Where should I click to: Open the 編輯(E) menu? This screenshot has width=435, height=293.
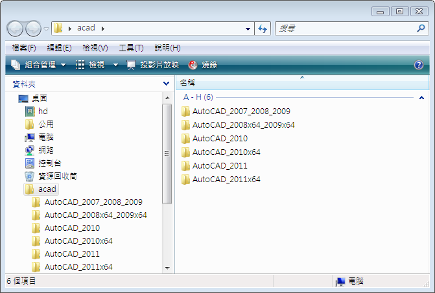pos(59,48)
